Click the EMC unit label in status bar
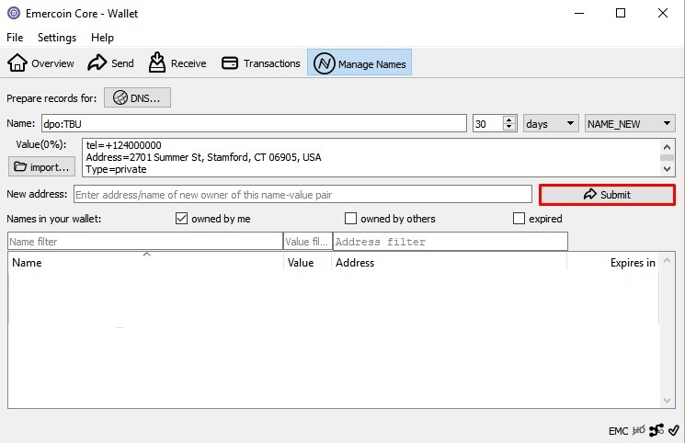 pyautogui.click(x=618, y=431)
